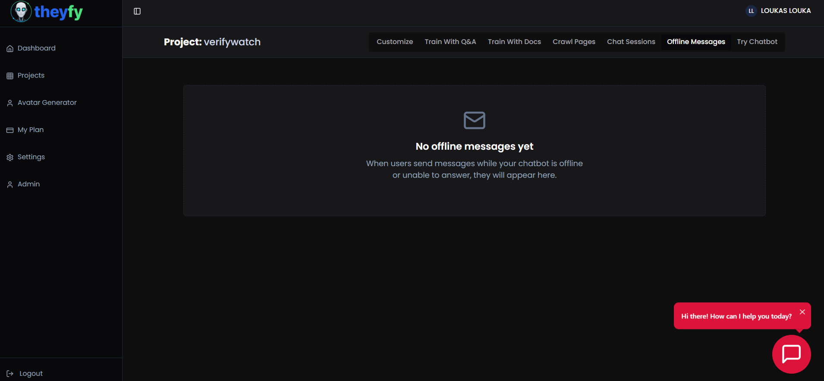The height and width of the screenshot is (381, 824).
Task: Click the envelope icon in empty state
Action: click(x=475, y=120)
